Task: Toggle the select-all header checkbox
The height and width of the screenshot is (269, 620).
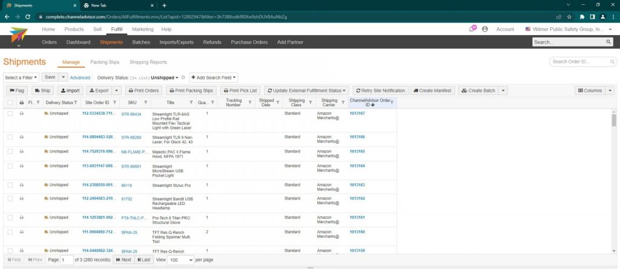Action: [10, 103]
